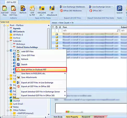Open Save Items in MSG/EML etc. submenu

41,73
